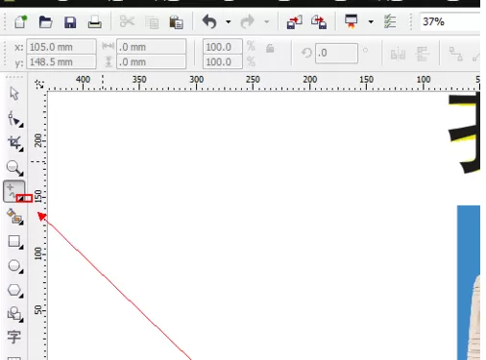The height and width of the screenshot is (360, 486).
Task: Click the mirror horizontally icon
Action: [398, 54]
